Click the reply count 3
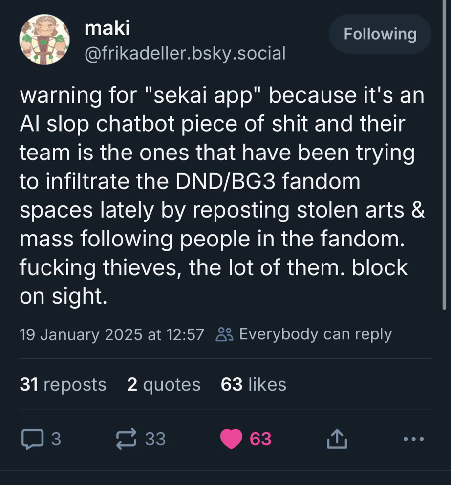 [56, 439]
